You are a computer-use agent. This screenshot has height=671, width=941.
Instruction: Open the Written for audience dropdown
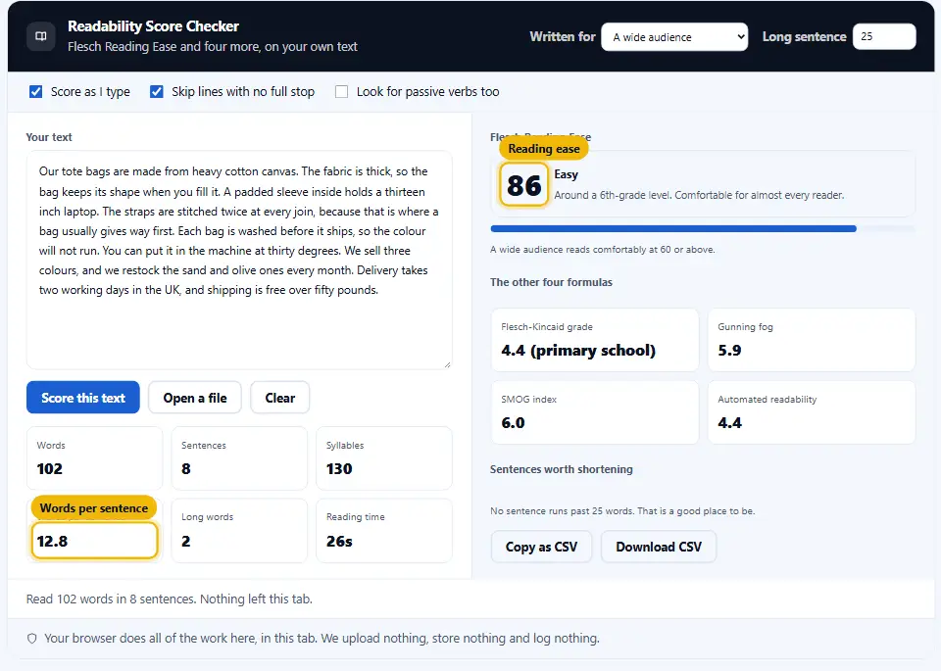(x=674, y=37)
